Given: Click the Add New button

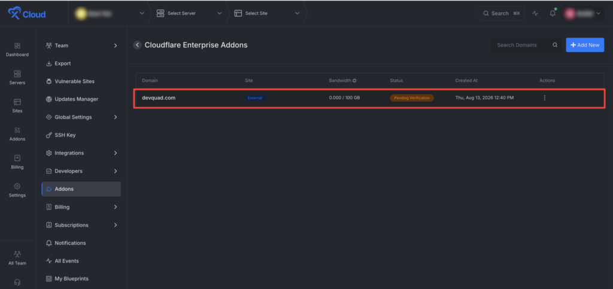Looking at the screenshot, I should pyautogui.click(x=585, y=45).
